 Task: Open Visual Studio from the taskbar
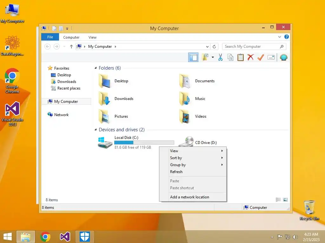point(65,237)
